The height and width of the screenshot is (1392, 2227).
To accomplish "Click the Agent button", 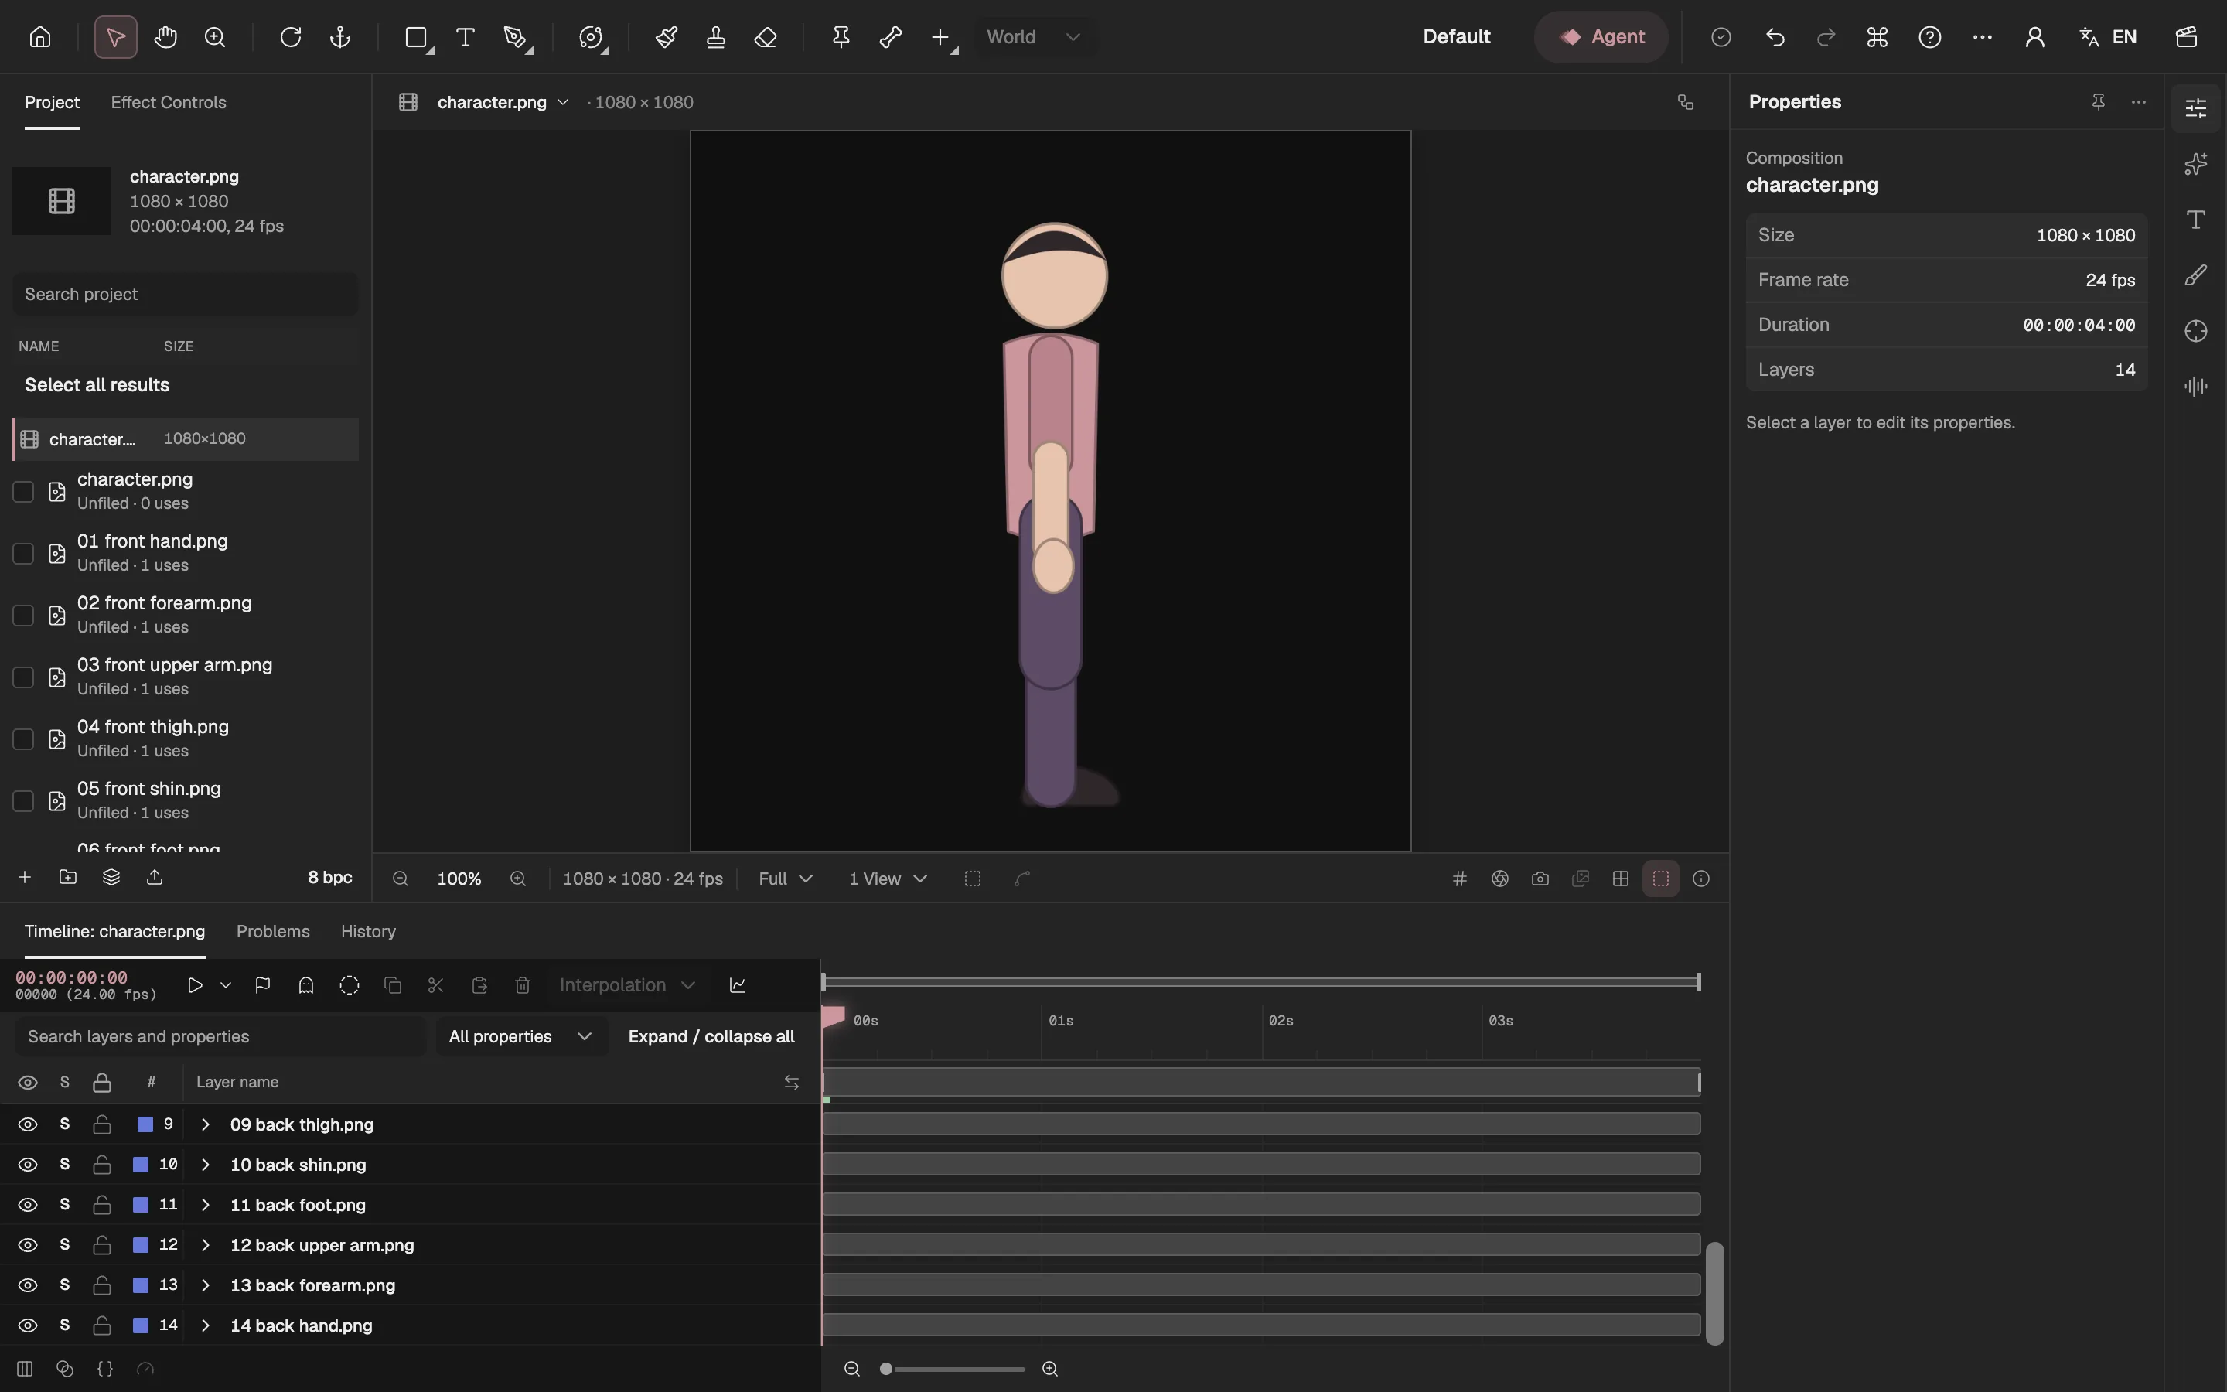I will [1601, 37].
